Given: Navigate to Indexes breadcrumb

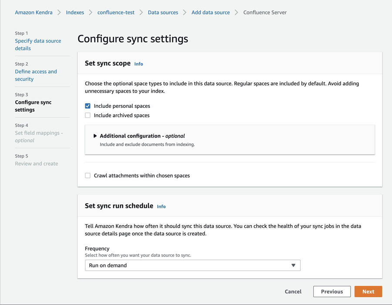Looking at the screenshot, I should [x=75, y=13].
